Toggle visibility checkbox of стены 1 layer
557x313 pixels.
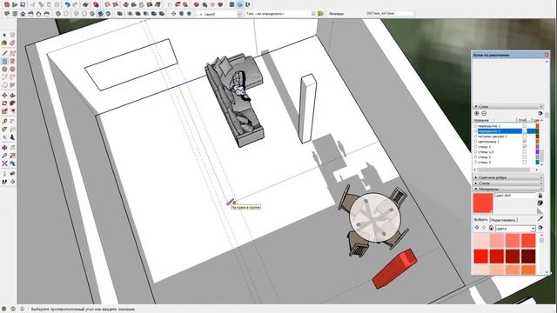pyautogui.click(x=524, y=147)
